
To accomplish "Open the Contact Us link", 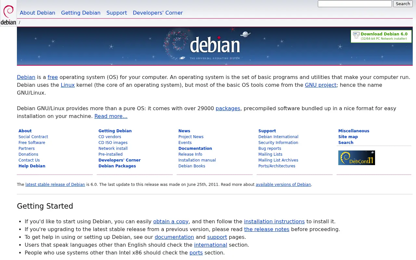I will [29, 160].
